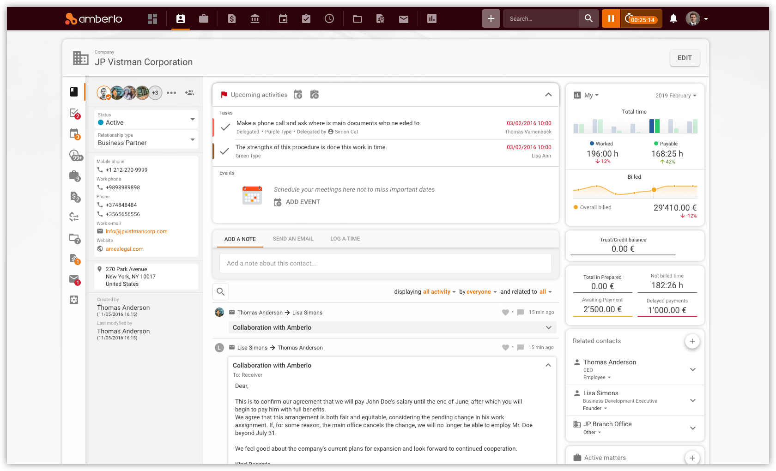Open sidebar matters briefcase icon with badge 9

pos(74,176)
